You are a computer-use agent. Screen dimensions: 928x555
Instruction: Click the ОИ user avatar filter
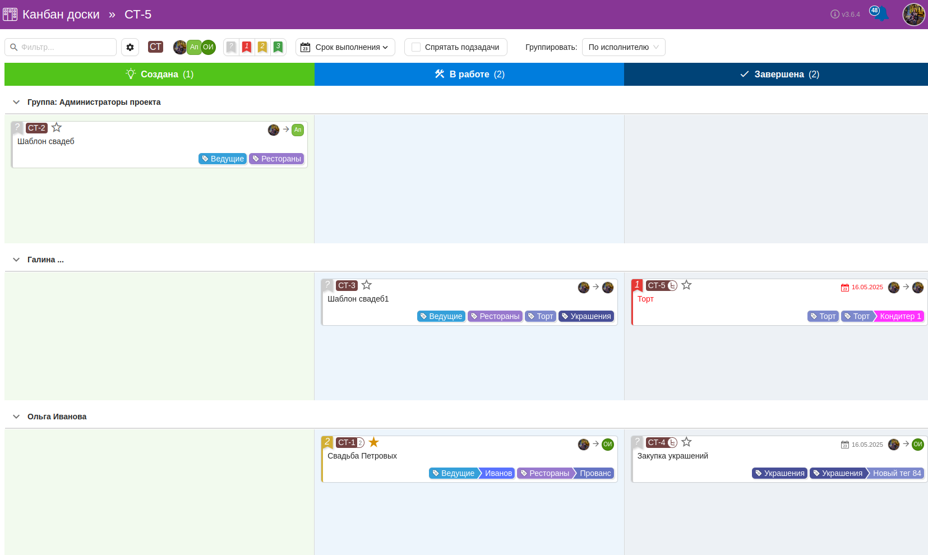click(209, 47)
